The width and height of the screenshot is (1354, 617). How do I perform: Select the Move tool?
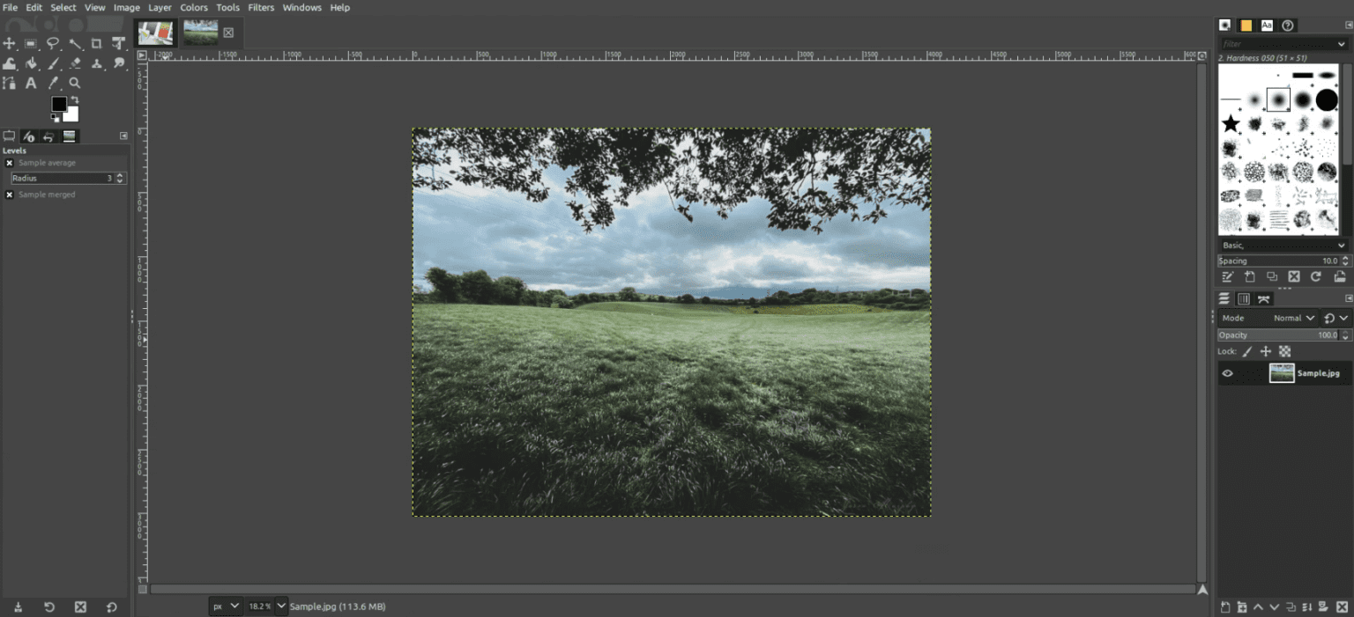pyautogui.click(x=10, y=43)
